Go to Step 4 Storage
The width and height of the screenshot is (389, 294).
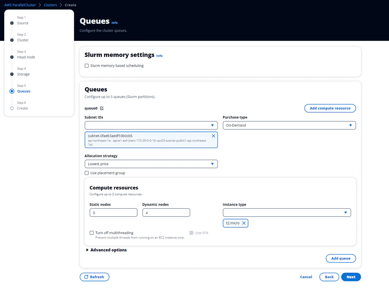pos(23,74)
